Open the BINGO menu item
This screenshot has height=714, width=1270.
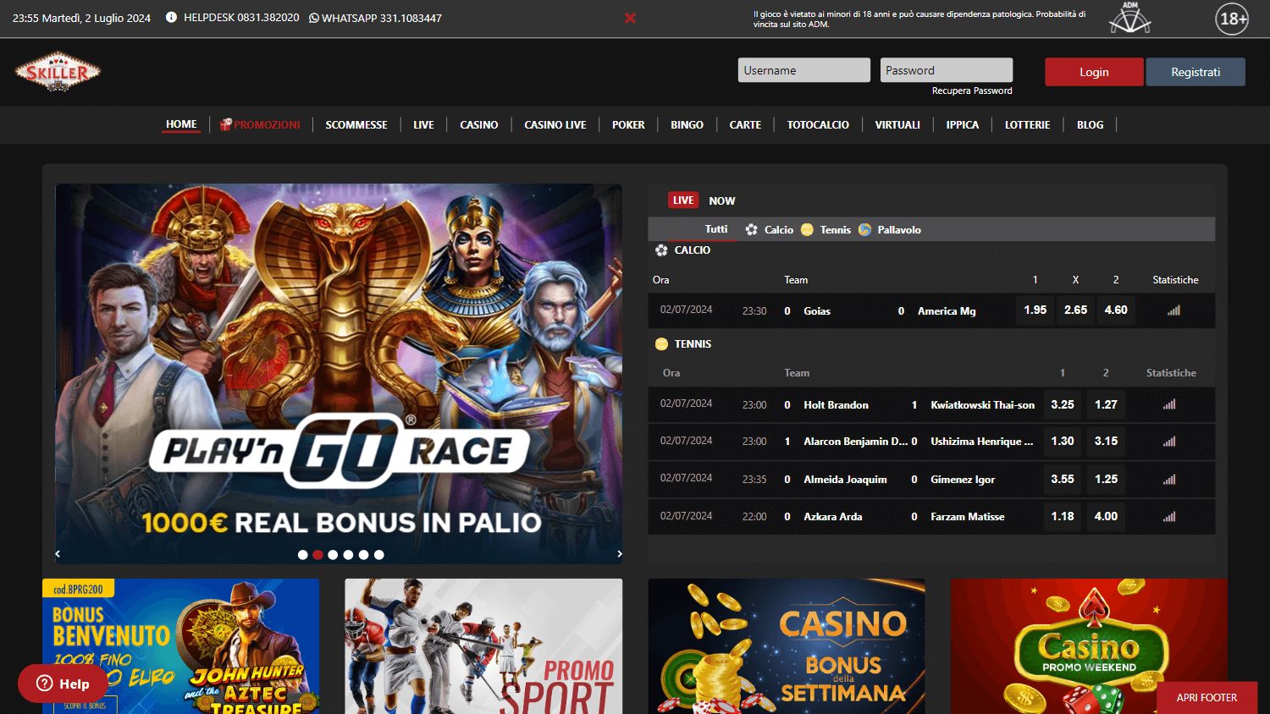pyautogui.click(x=687, y=124)
